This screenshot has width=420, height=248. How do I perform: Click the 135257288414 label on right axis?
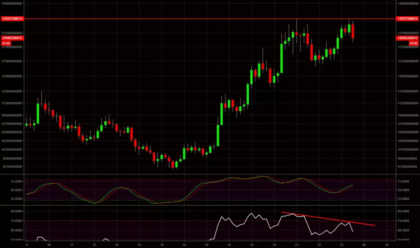click(407, 19)
